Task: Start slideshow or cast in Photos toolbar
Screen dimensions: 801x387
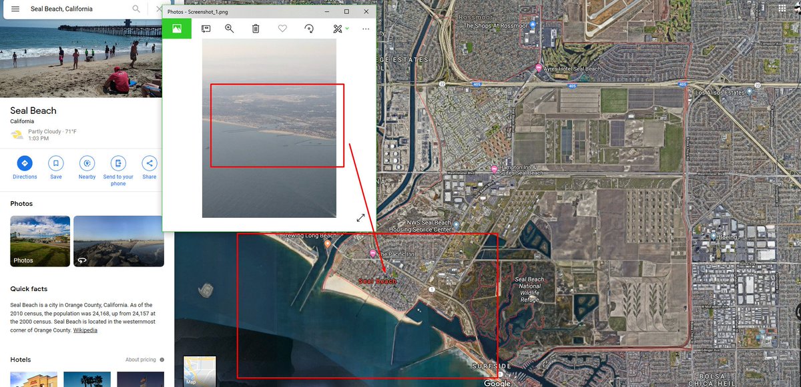Action: pyautogui.click(x=206, y=29)
